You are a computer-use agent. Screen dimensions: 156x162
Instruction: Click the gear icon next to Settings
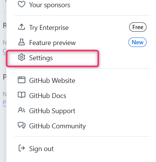tap(22, 57)
